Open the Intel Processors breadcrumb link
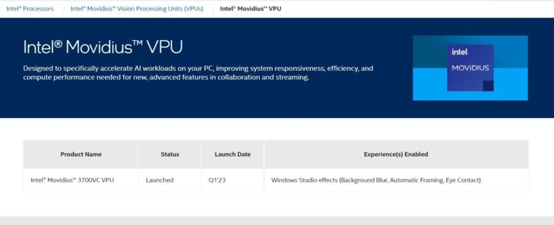 30,9
